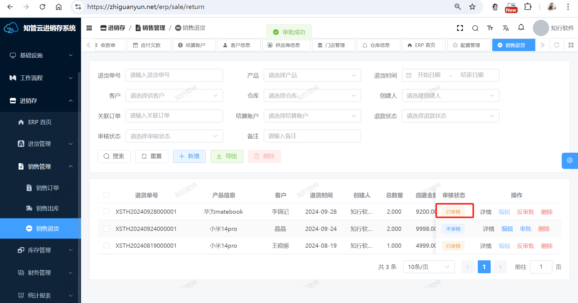
Task: Open the grid layout icon beside tabs
Action: click(x=571, y=45)
